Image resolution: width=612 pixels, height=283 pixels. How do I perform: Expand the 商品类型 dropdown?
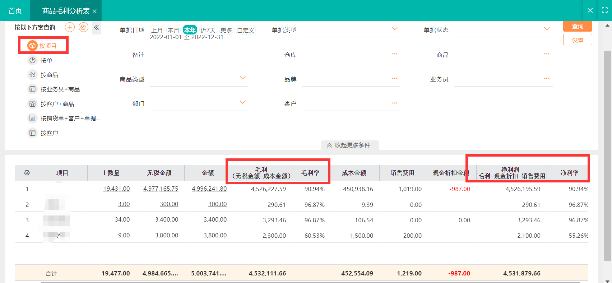click(243, 78)
